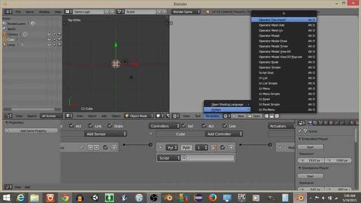Select Script Stub template
The image size is (361, 203).
[284, 73]
